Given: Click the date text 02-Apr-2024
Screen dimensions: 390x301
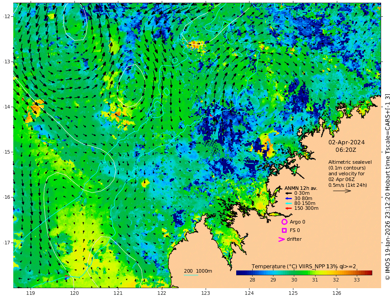Looking at the screenshot, I should [x=347, y=143].
